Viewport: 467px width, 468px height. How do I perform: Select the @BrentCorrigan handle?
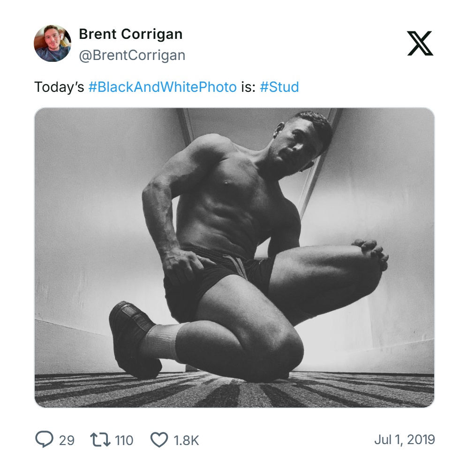[131, 55]
